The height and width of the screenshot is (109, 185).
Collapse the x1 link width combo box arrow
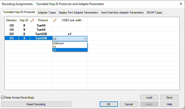click(x=85, y=39)
